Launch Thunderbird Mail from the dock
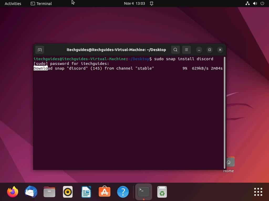The width and height of the screenshot is (269, 201). [31, 192]
